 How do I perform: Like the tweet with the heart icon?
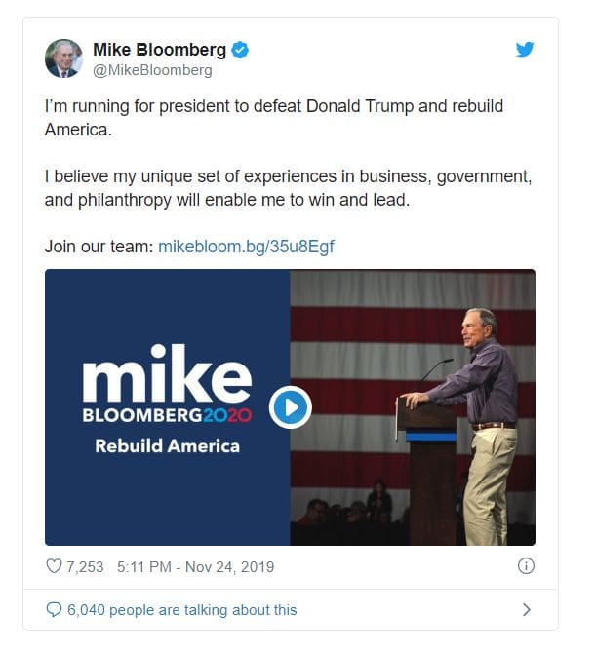(54, 566)
